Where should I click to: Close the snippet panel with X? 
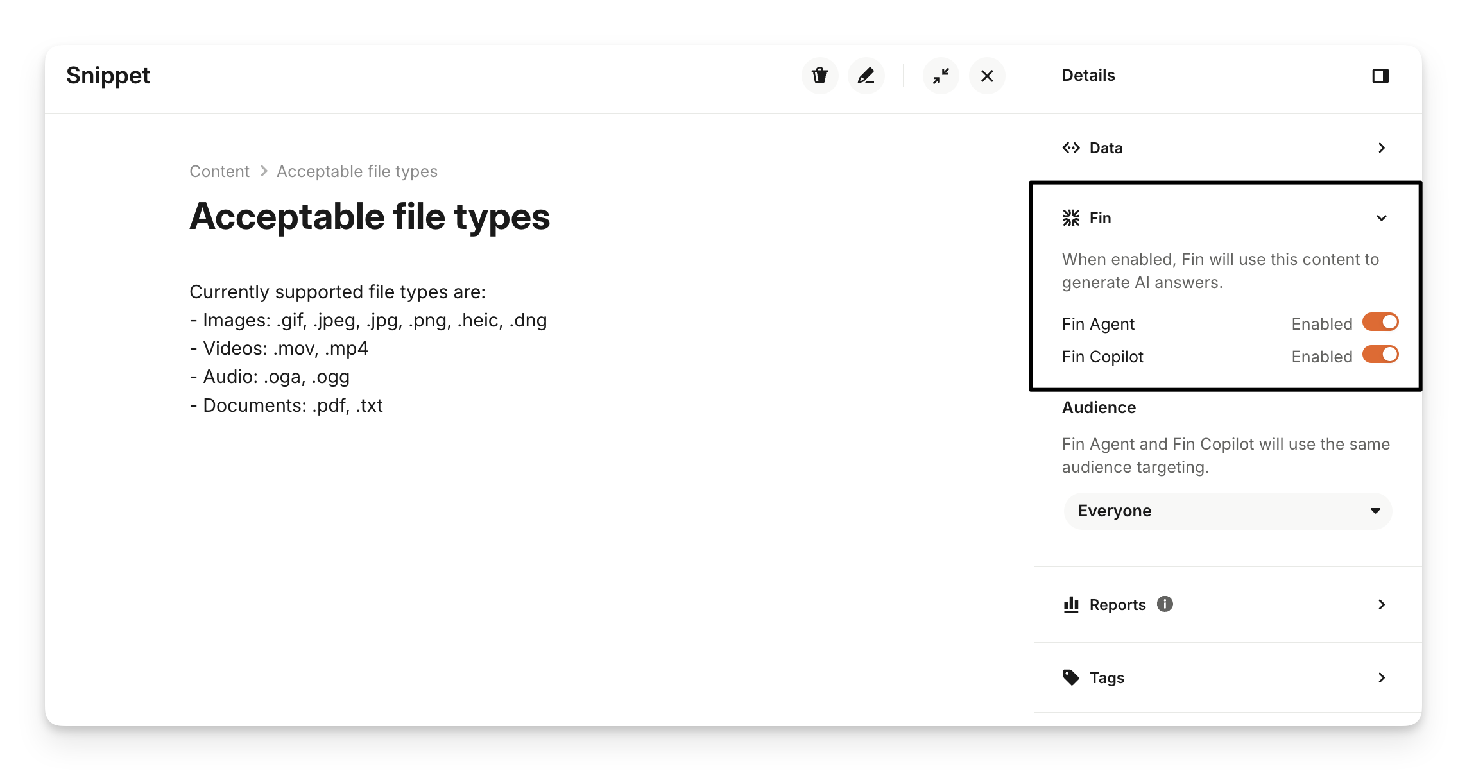[987, 76]
